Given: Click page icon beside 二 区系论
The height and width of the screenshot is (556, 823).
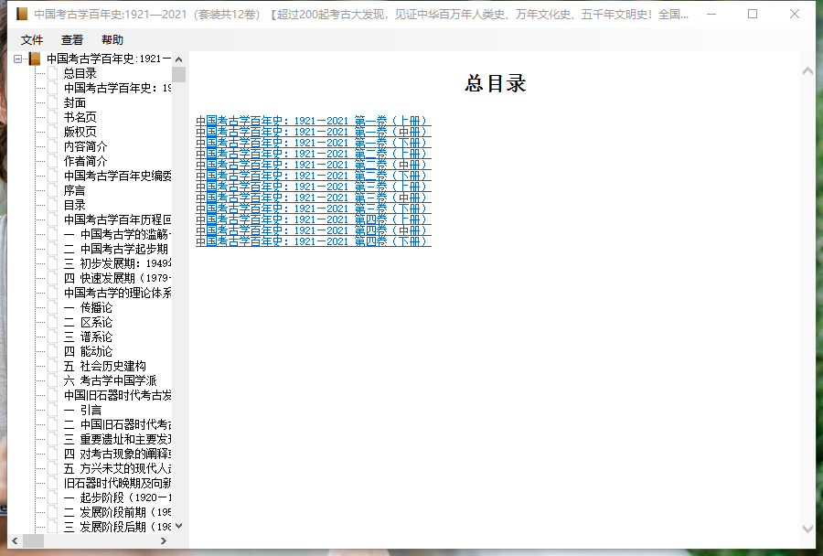Looking at the screenshot, I should 52,322.
